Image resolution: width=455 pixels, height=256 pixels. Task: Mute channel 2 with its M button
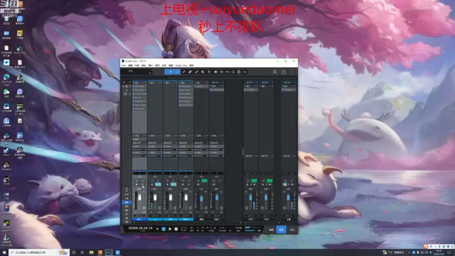(152, 181)
